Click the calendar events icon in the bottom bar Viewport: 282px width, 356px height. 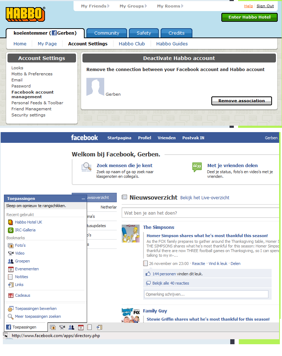coord(81,327)
